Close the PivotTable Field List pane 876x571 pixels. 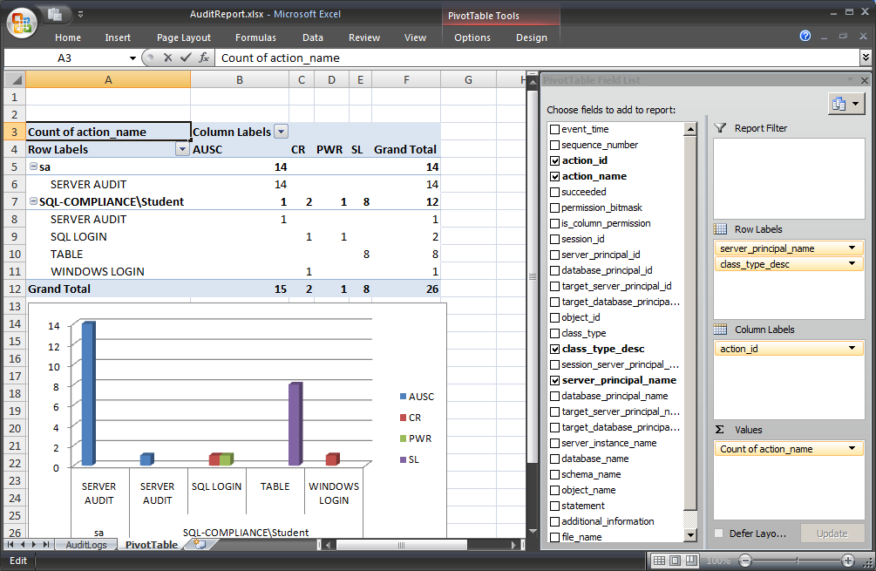865,80
